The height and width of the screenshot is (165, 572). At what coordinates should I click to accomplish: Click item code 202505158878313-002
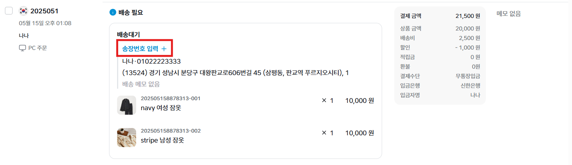click(170, 131)
